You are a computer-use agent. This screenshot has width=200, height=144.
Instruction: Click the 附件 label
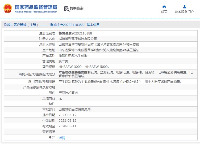(52, 93)
